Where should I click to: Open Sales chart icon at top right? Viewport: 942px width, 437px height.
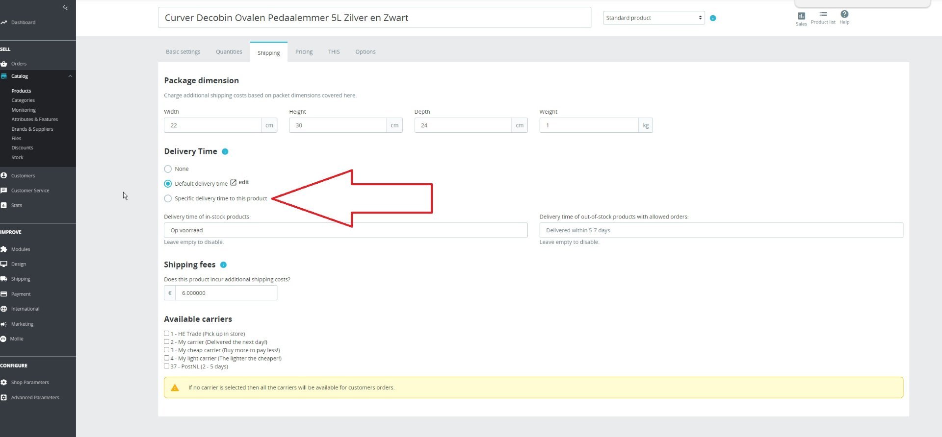coord(801,16)
